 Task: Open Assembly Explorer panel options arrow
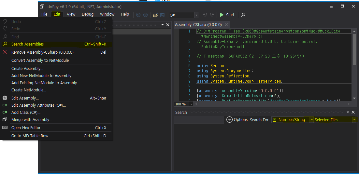click(163, 25)
